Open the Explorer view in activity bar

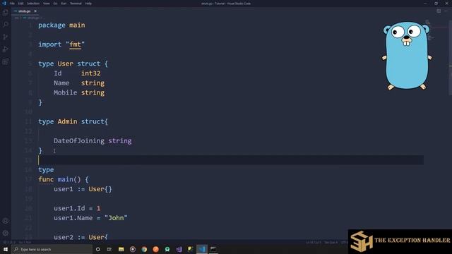pyautogui.click(x=5, y=13)
